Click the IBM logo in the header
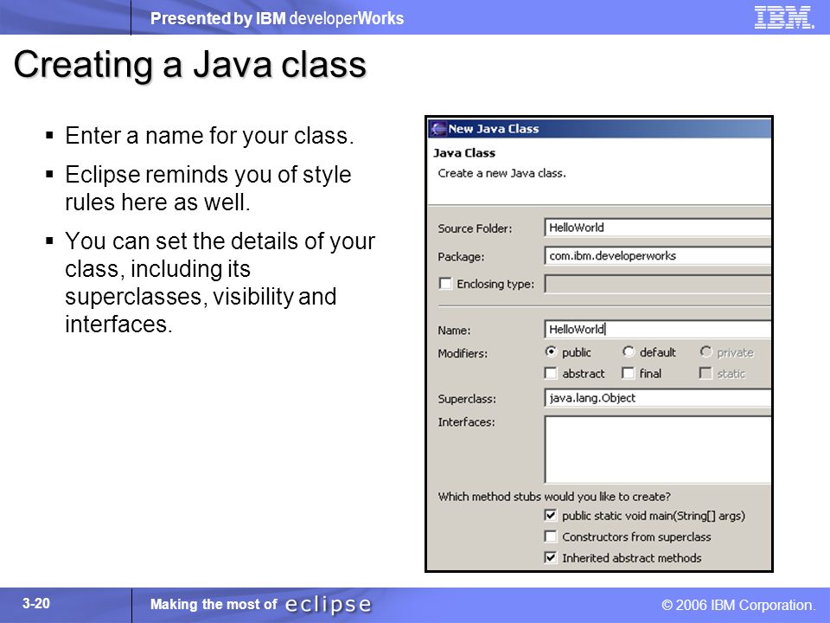This screenshot has width=830, height=623. [x=784, y=17]
